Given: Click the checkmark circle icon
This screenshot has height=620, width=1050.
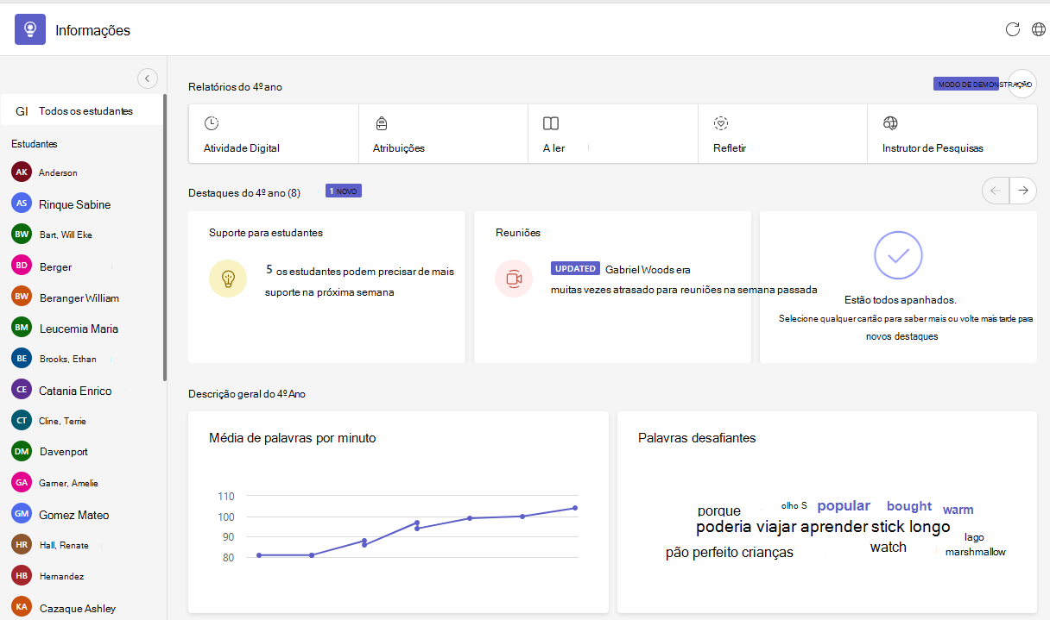Looking at the screenshot, I should [898, 254].
